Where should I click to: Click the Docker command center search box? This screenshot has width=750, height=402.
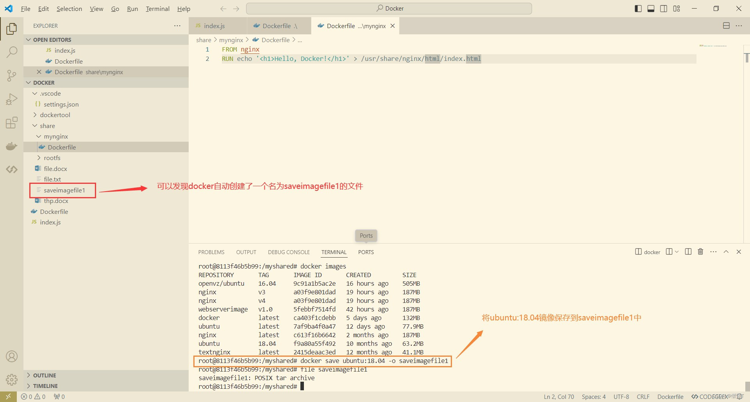click(389, 9)
